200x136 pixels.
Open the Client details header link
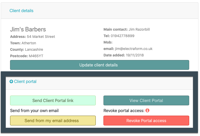[x=21, y=11]
